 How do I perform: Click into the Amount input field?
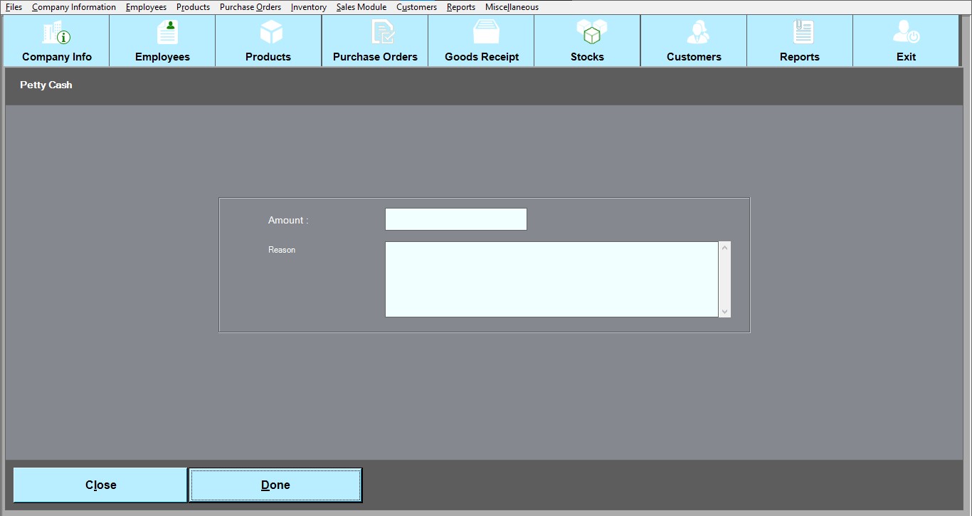[x=455, y=219]
